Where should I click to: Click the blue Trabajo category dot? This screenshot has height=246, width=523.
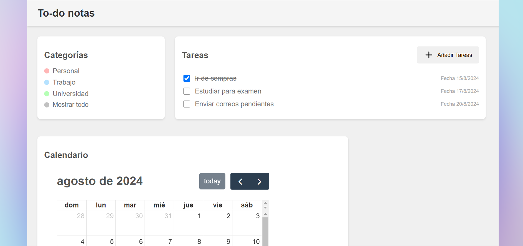(47, 82)
